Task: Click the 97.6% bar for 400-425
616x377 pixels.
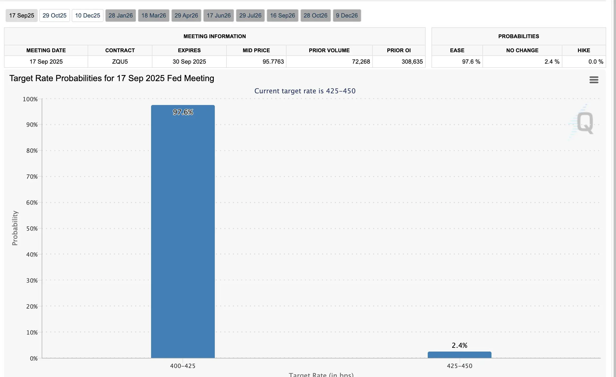Action: point(183,231)
